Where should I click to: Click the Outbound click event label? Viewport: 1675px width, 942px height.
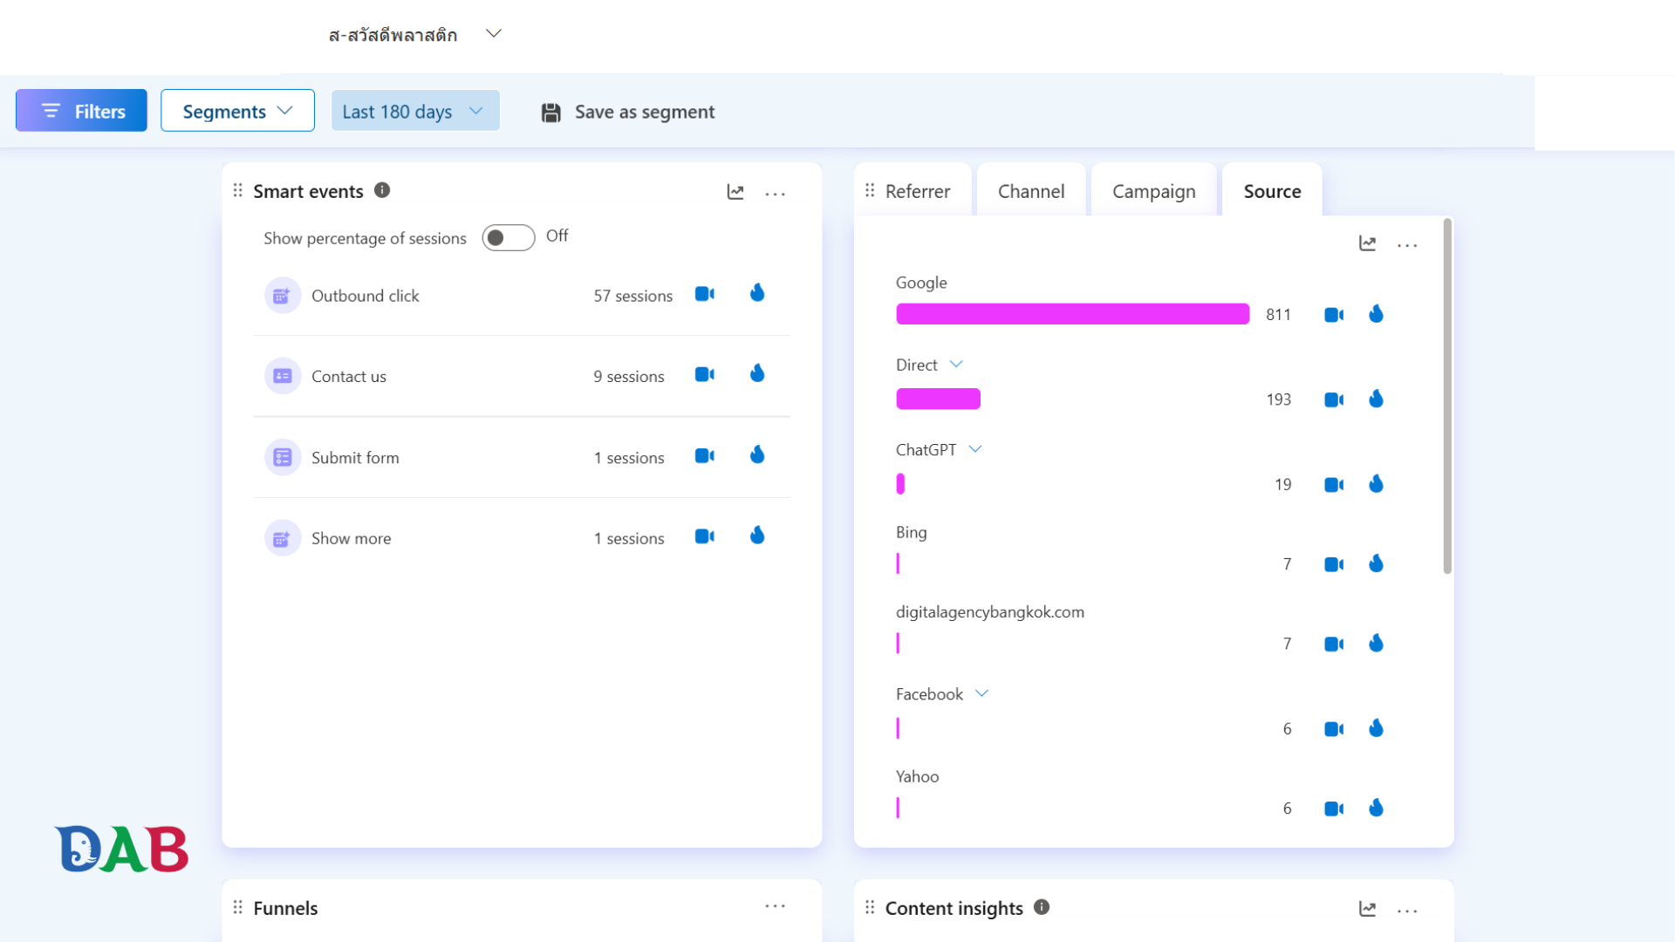point(366,296)
